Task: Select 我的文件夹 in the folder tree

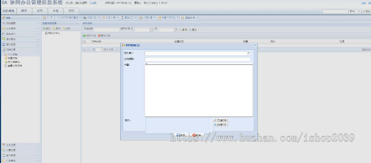Action: pyautogui.click(x=52, y=33)
